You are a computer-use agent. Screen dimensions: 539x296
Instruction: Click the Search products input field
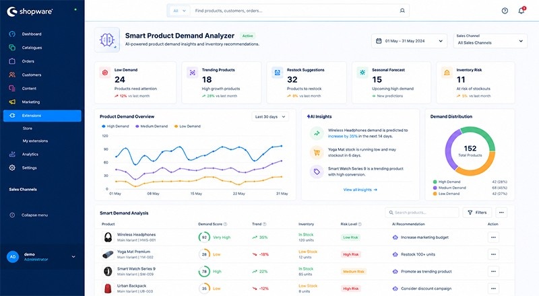[x=422, y=213]
